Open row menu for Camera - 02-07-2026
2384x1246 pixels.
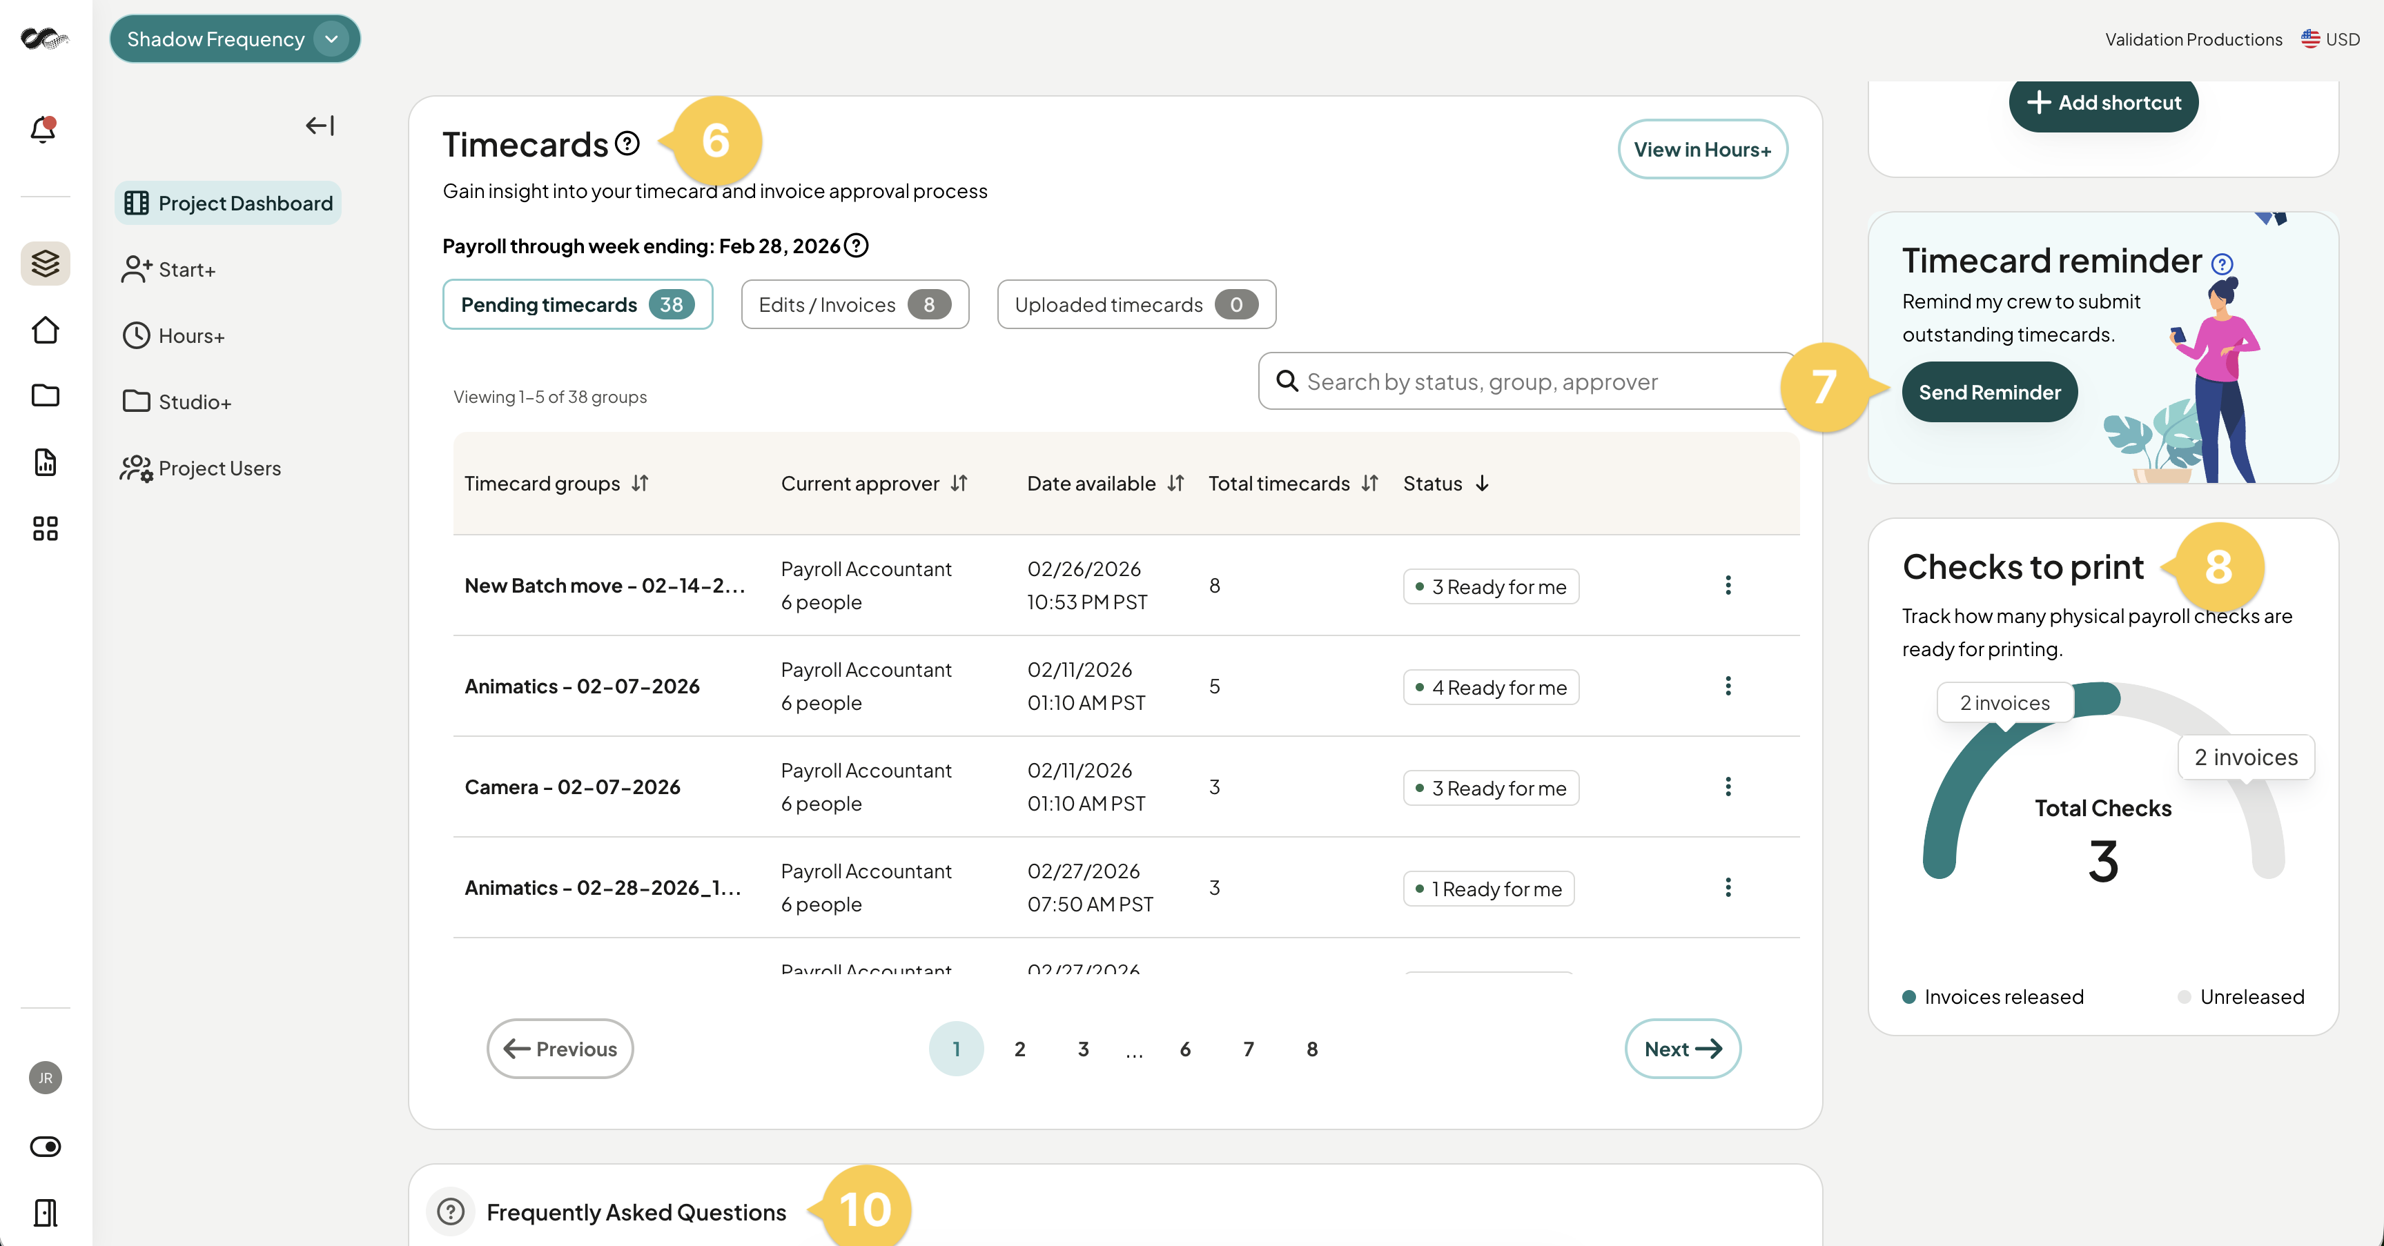[x=1728, y=787]
